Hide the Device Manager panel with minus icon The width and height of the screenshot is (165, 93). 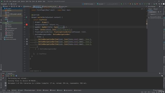[x=162, y=6]
